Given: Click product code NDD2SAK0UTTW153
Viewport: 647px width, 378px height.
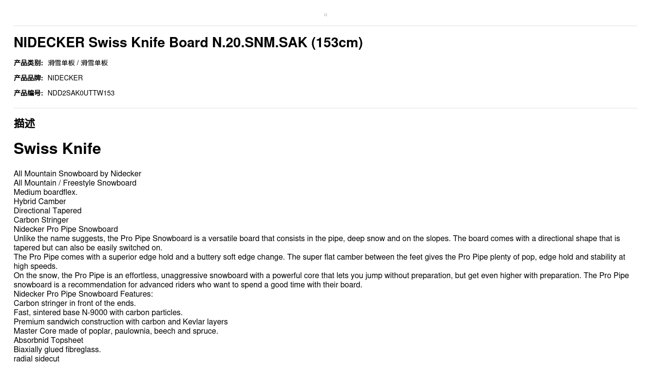Looking at the screenshot, I should pyautogui.click(x=81, y=93).
